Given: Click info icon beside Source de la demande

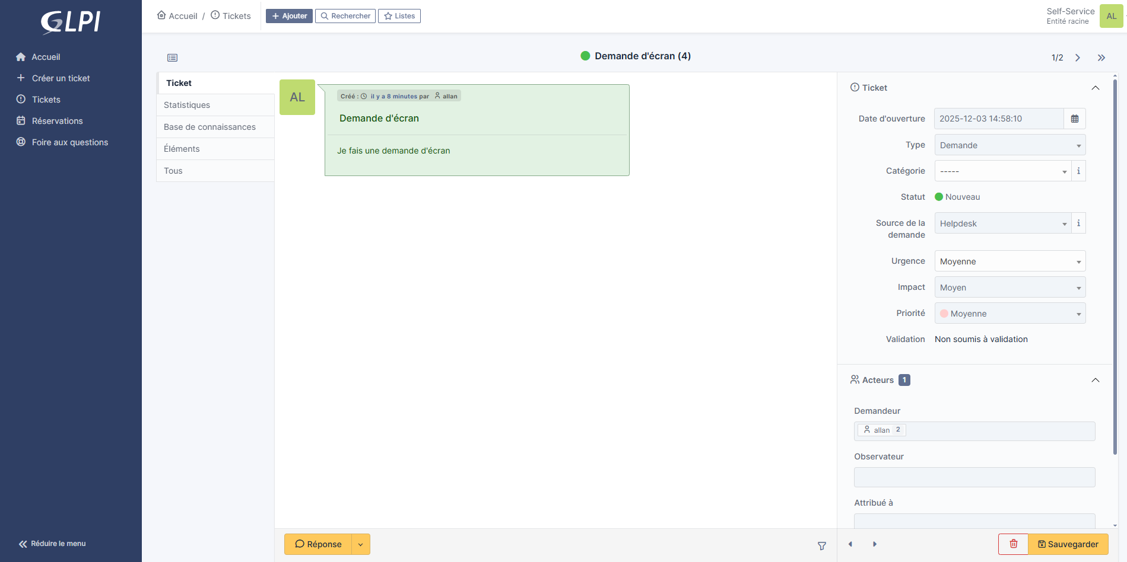Looking at the screenshot, I should point(1078,223).
